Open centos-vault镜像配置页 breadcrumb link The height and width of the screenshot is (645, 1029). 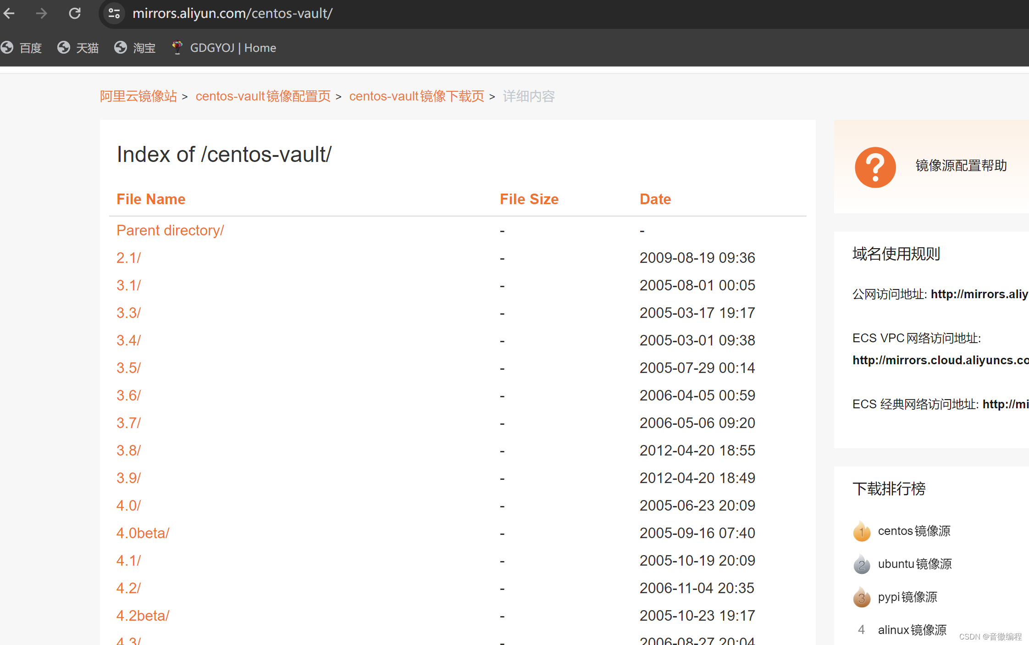coord(263,96)
